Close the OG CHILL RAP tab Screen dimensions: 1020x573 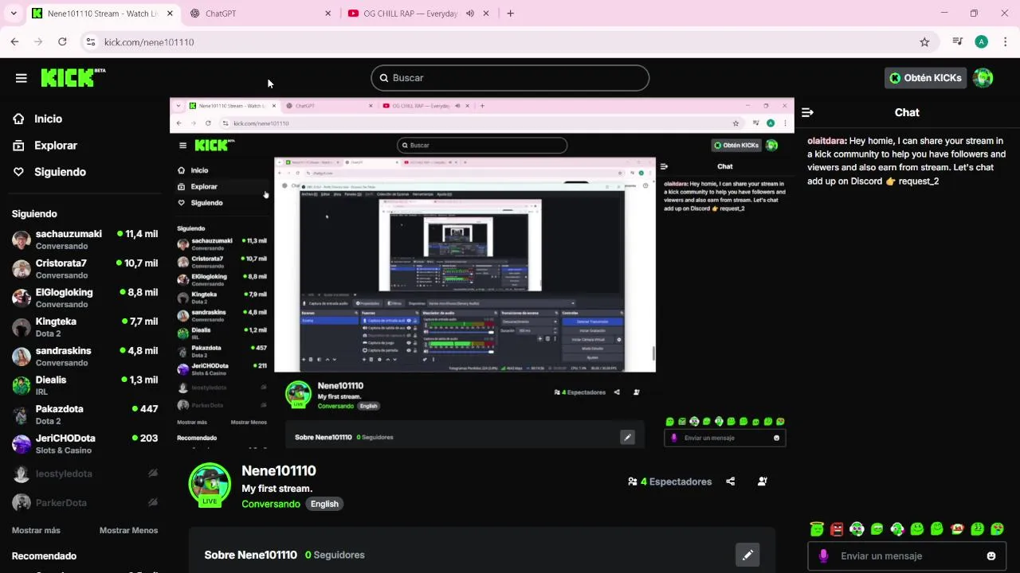click(486, 14)
